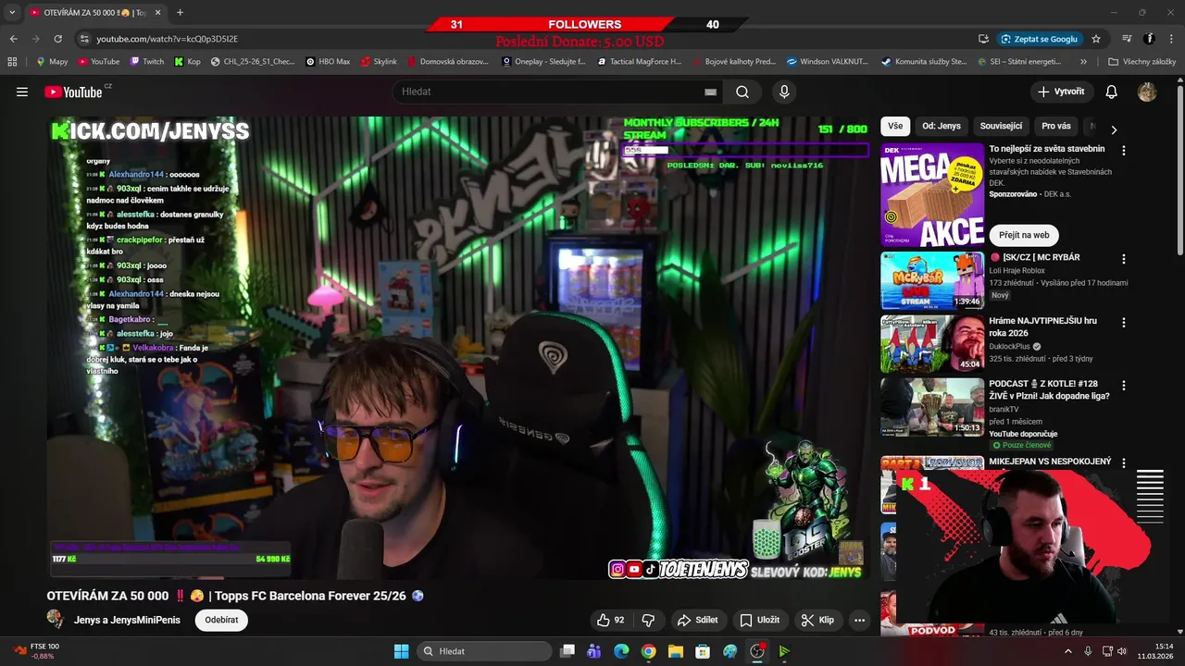
Task: Open OBS Studio from the taskbar
Action: point(757,651)
